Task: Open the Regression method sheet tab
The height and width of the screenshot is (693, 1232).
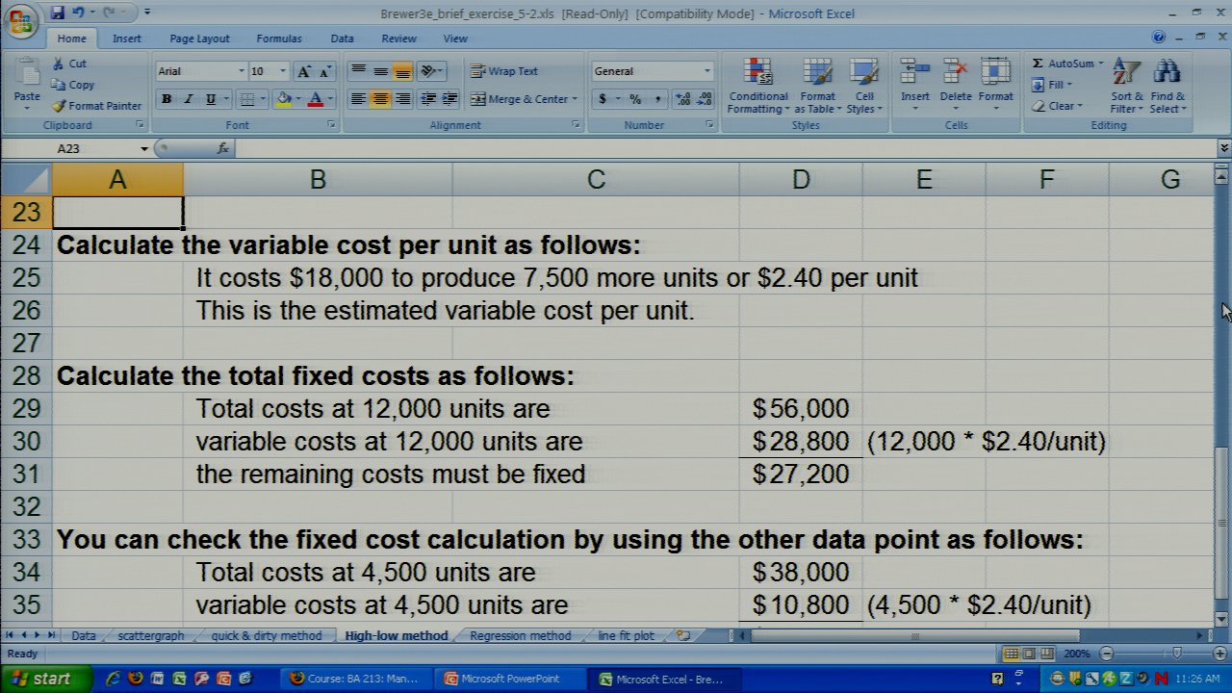Action: coord(520,635)
